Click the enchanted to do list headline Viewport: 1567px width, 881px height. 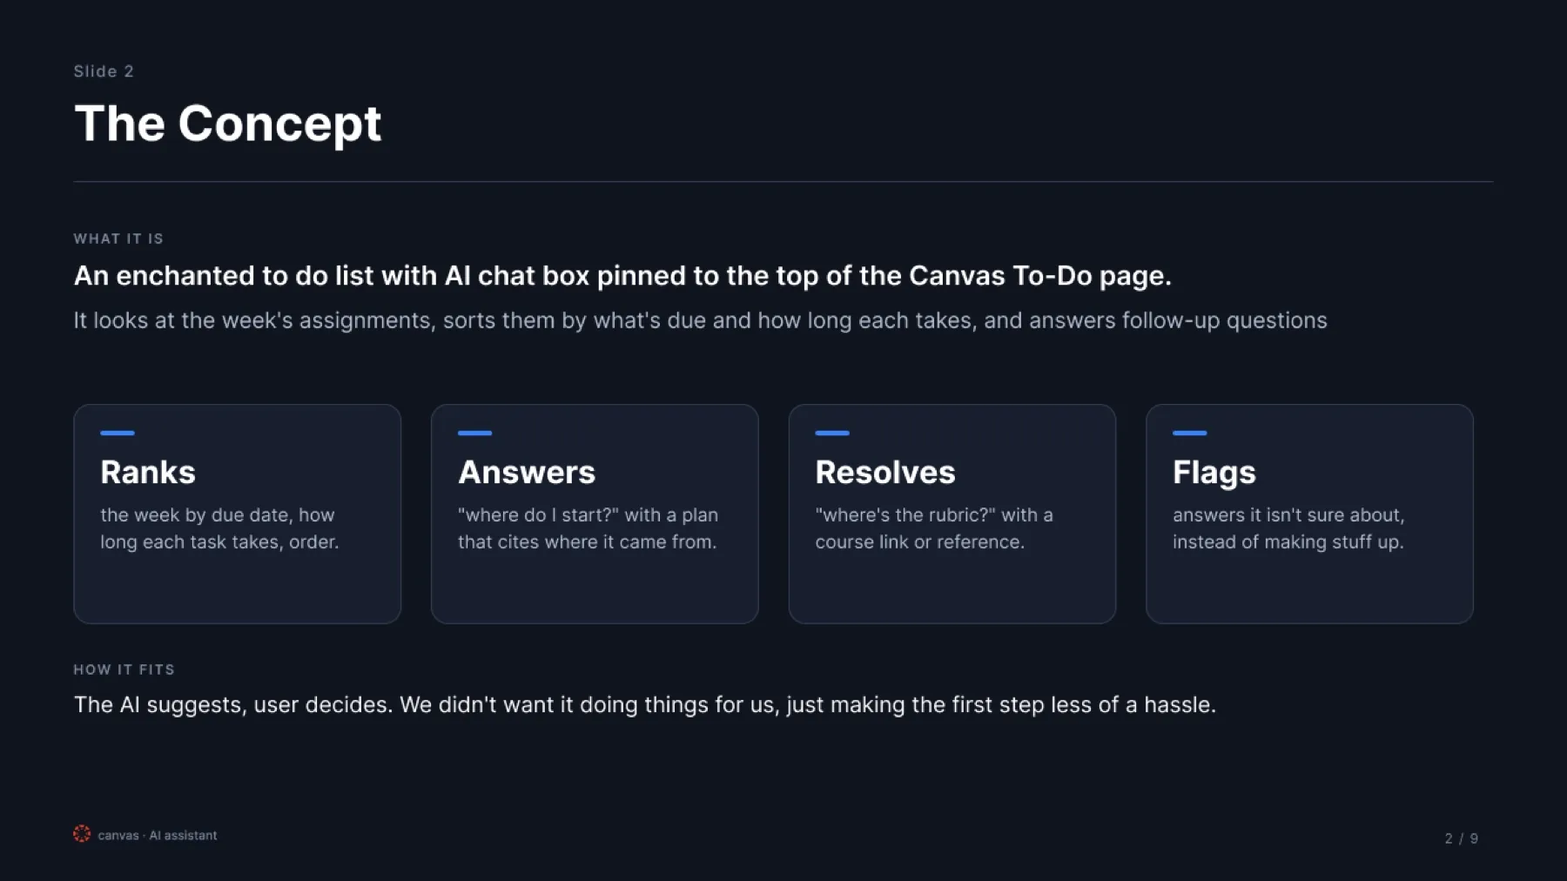click(x=622, y=276)
